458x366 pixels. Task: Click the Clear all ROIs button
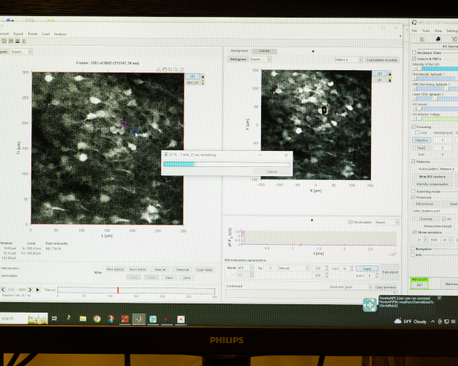[160, 269]
